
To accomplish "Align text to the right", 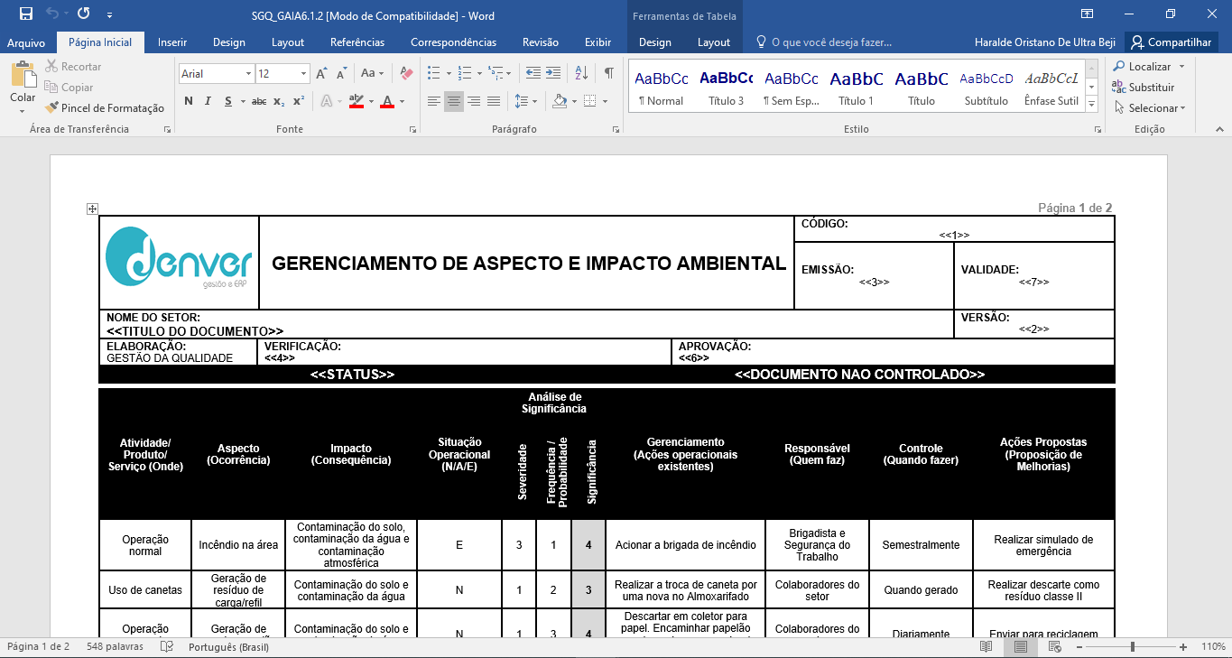I will 474,101.
